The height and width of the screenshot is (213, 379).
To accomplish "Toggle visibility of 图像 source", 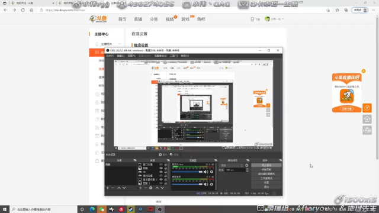I will (x=161, y=168).
